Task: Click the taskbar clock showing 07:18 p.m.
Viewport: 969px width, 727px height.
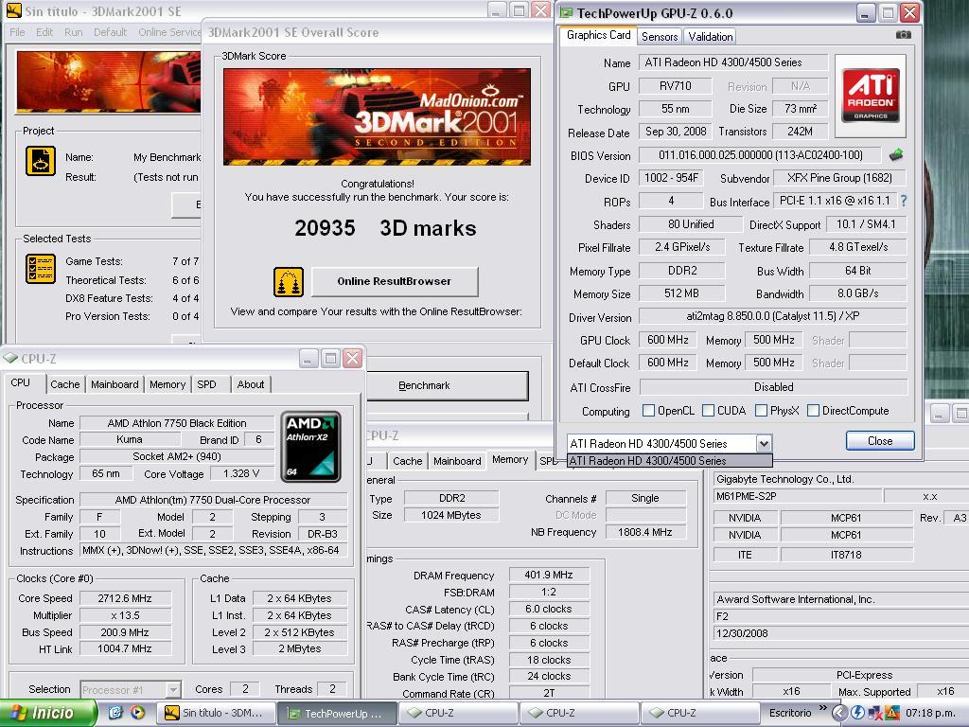Action: click(x=930, y=714)
